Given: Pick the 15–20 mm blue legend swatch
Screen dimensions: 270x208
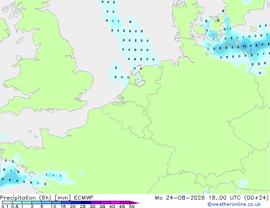Looking at the screenshot, I should point(66,202).
